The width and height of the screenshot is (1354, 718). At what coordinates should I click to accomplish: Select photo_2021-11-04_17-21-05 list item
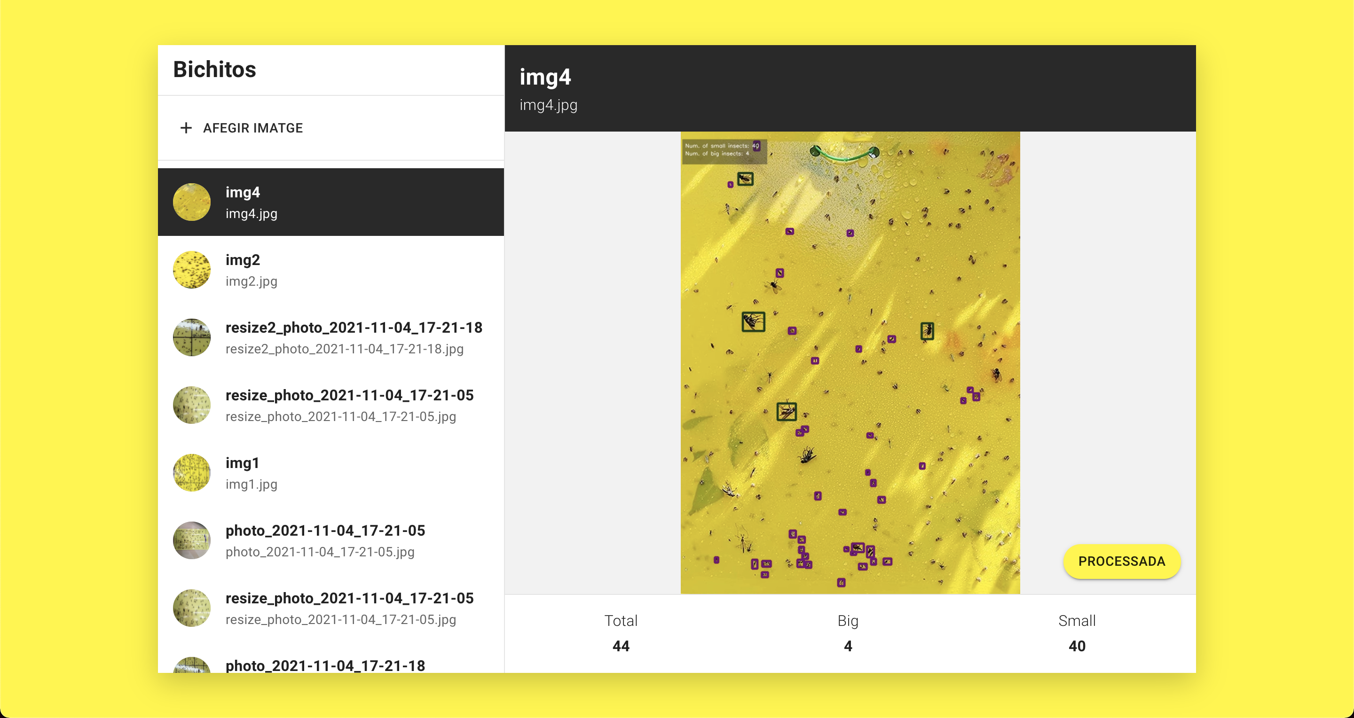pyautogui.click(x=325, y=531)
